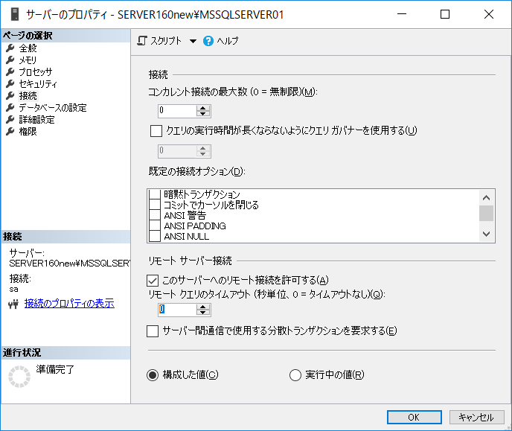Open the 全般 page
The width and height of the screenshot is (512, 431).
(28, 48)
